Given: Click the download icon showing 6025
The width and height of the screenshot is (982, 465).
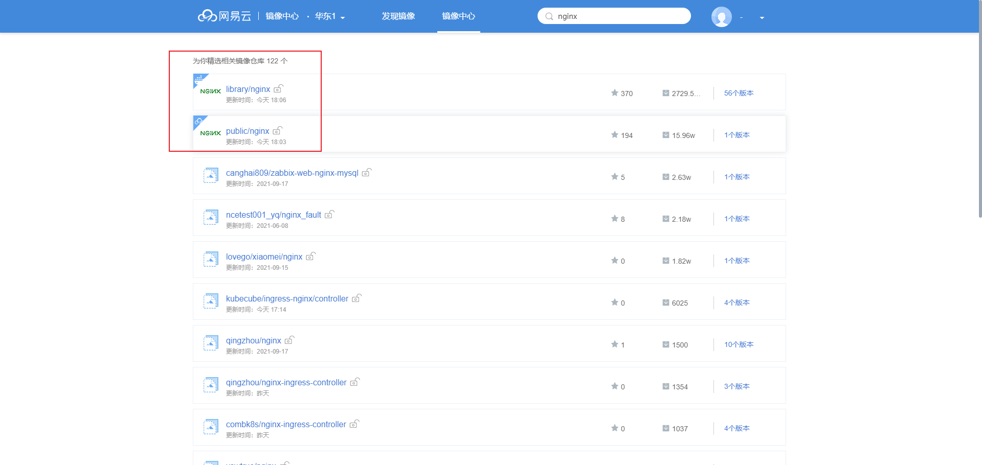Looking at the screenshot, I should 665,303.
